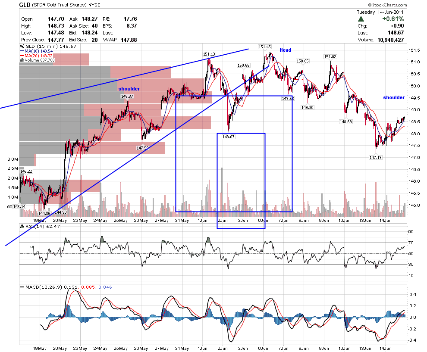Click the 146.22 price label
Viewport: 427px width, 352px height.
tap(26, 171)
